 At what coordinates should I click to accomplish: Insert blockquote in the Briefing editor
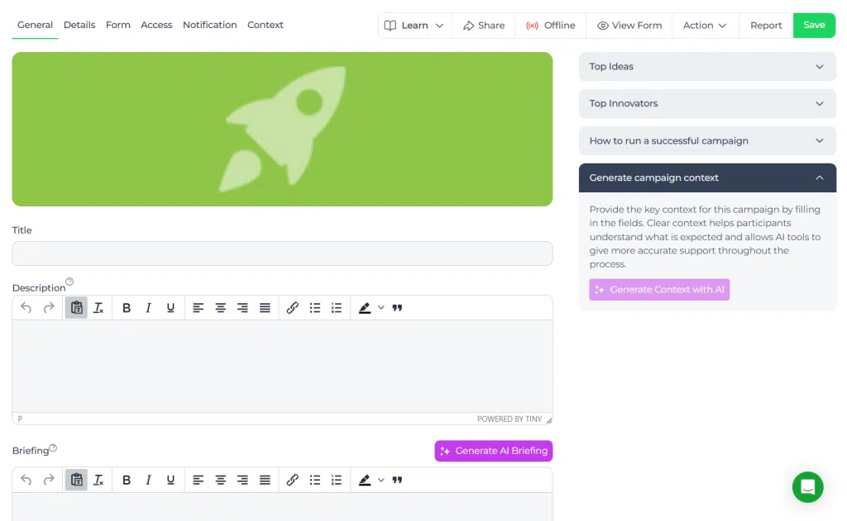(397, 480)
